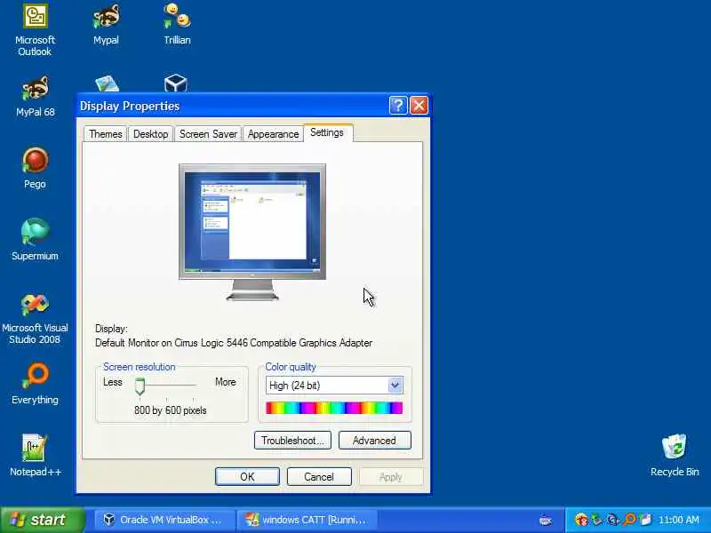Confirm with the OK button
711x533 pixels.
click(x=248, y=477)
